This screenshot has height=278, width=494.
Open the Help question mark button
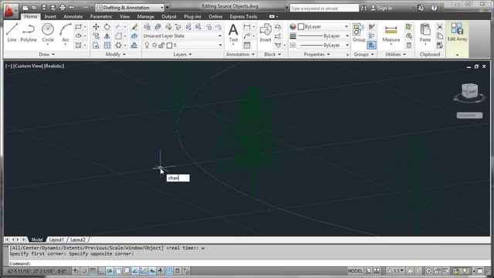434,8
